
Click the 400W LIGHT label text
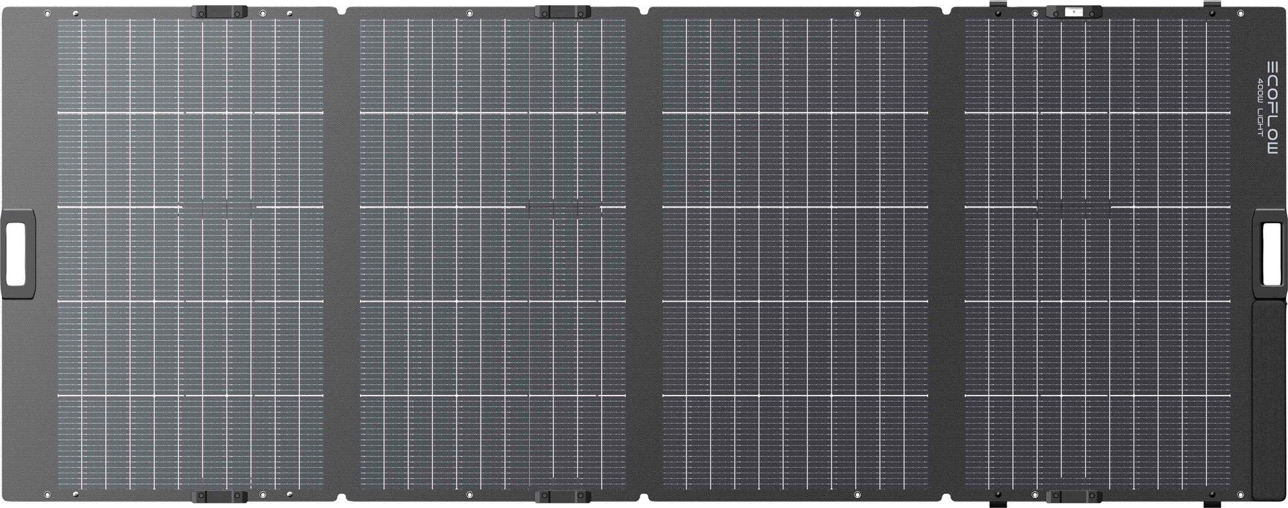click(1260, 107)
